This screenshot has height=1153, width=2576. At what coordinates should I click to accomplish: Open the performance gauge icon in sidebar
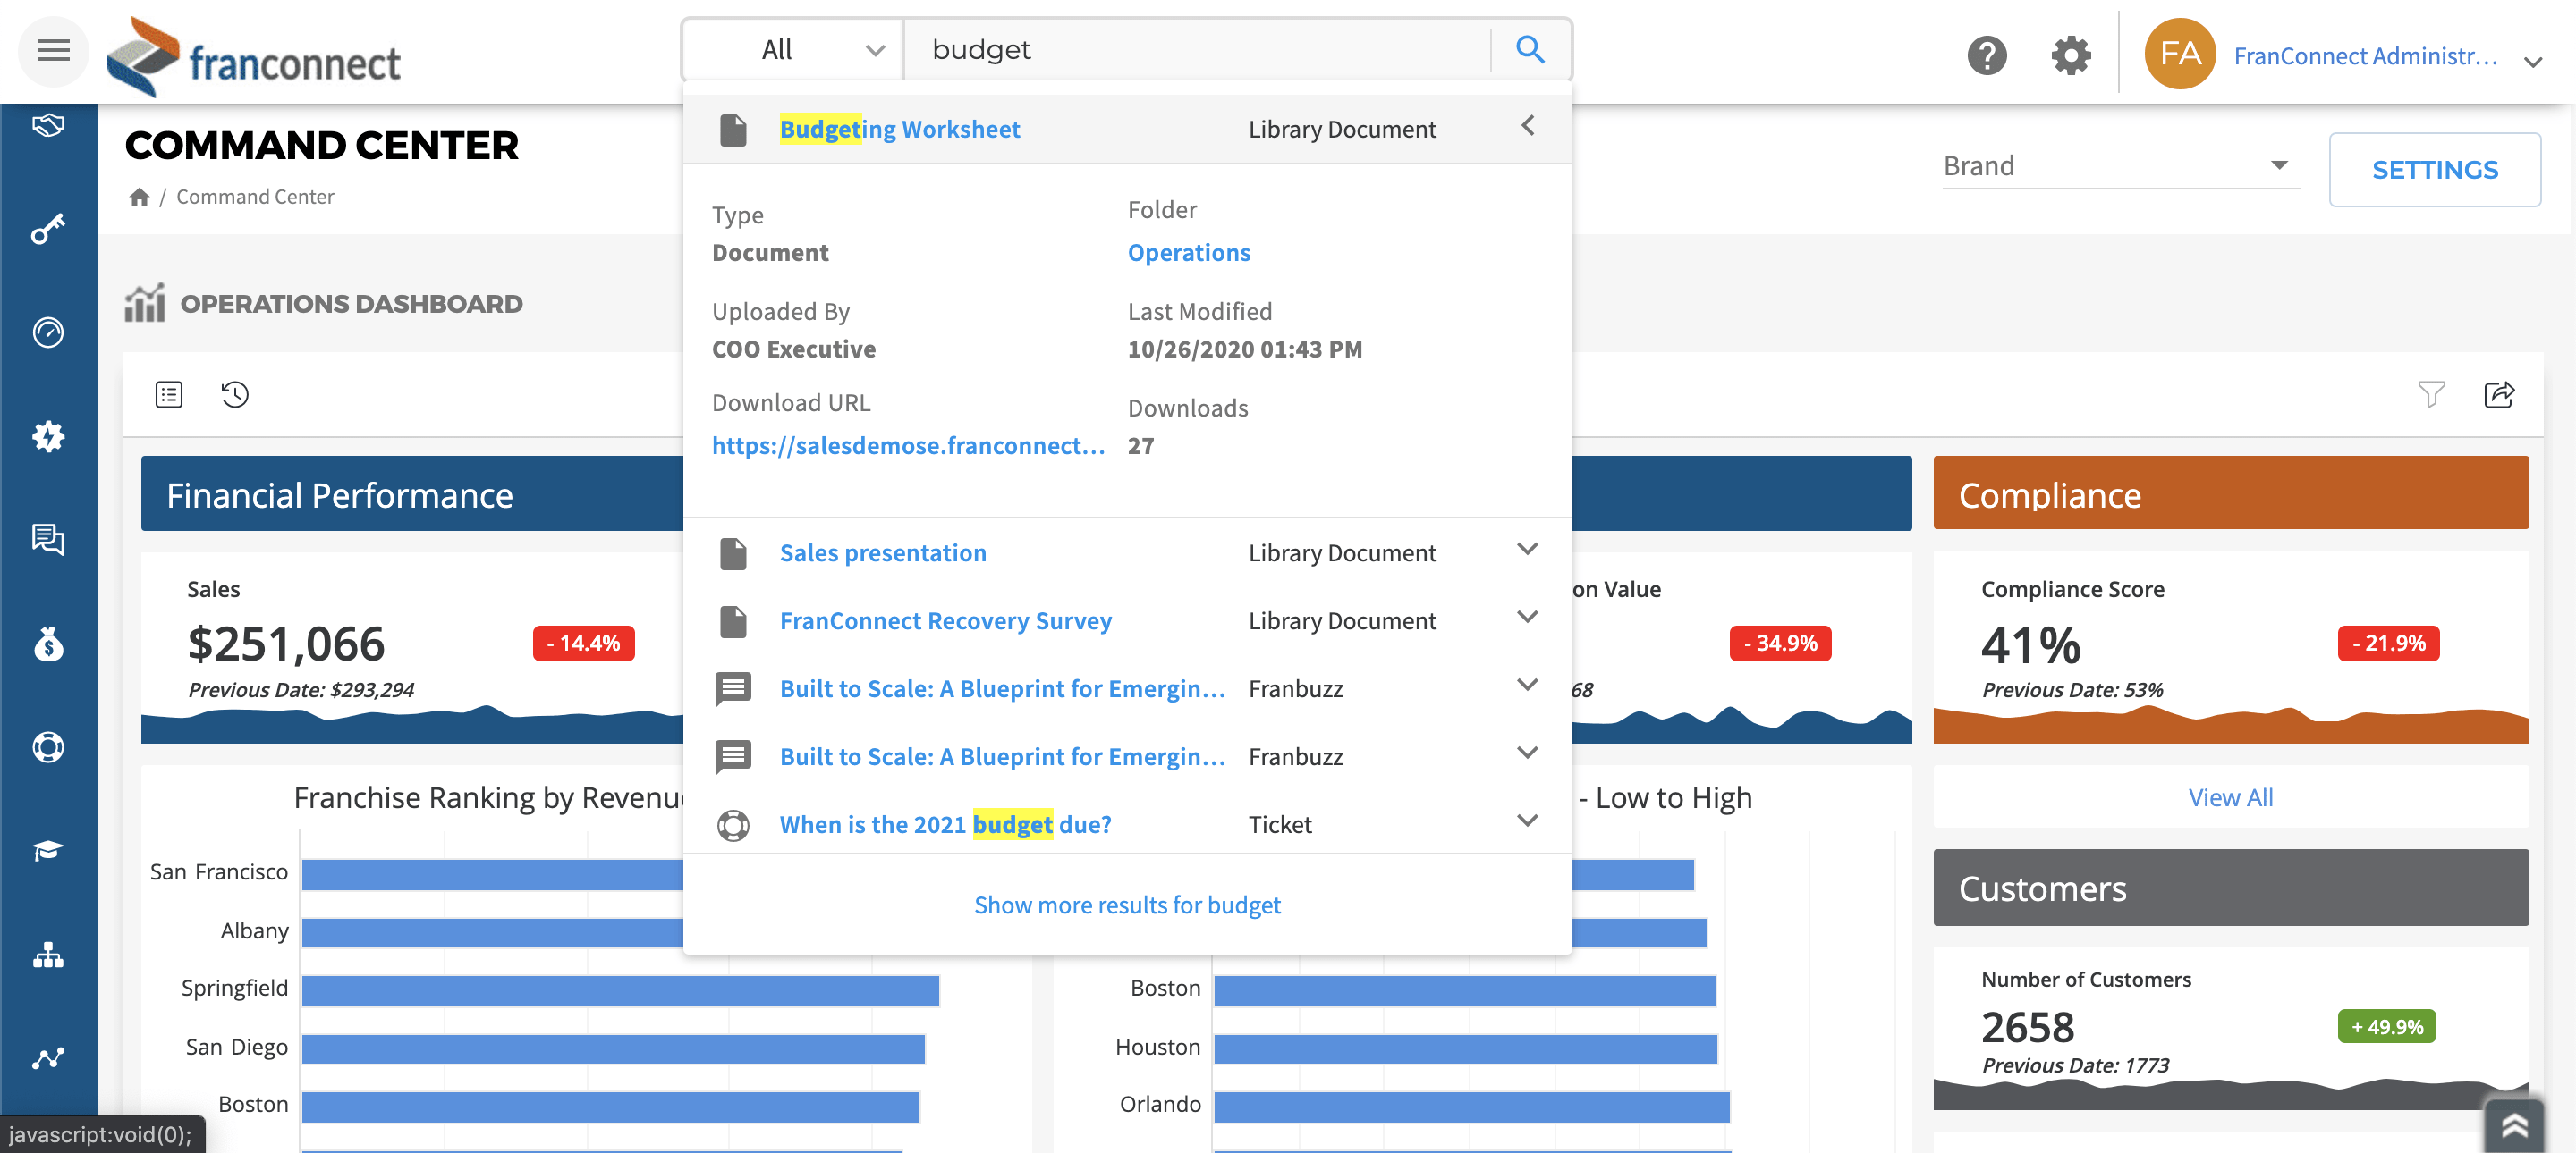click(x=50, y=332)
